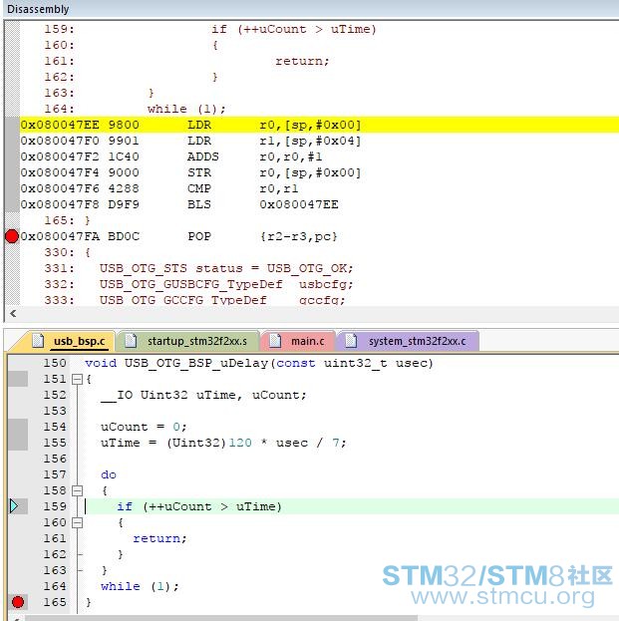Click the Disassembly panel title
Image resolution: width=619 pixels, height=621 pixels.
[38, 9]
